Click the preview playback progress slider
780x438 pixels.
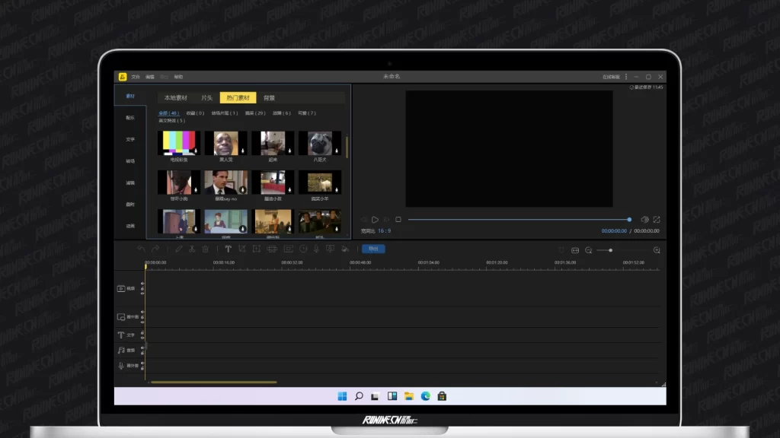coord(518,220)
